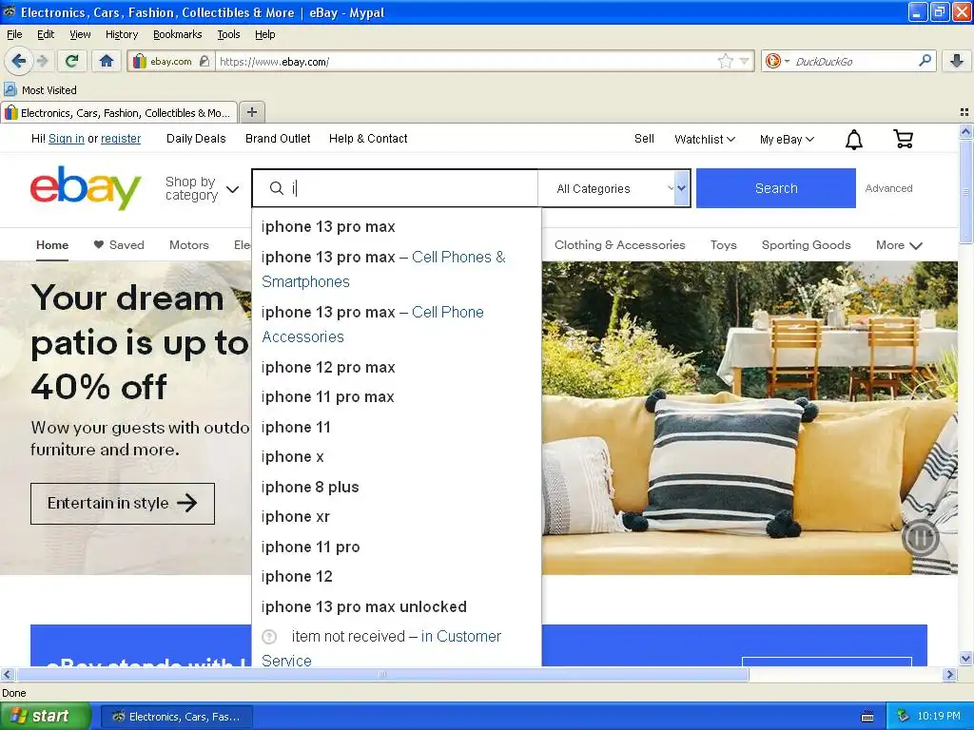The height and width of the screenshot is (730, 974).
Task: Click the ebay.com site identity icon
Action: tap(140, 61)
